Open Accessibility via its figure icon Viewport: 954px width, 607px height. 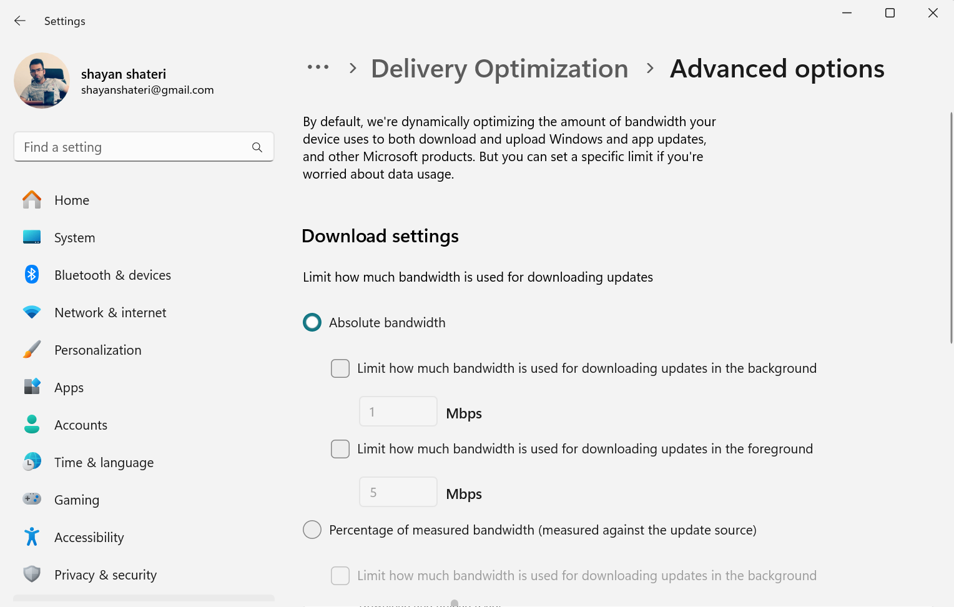32,537
